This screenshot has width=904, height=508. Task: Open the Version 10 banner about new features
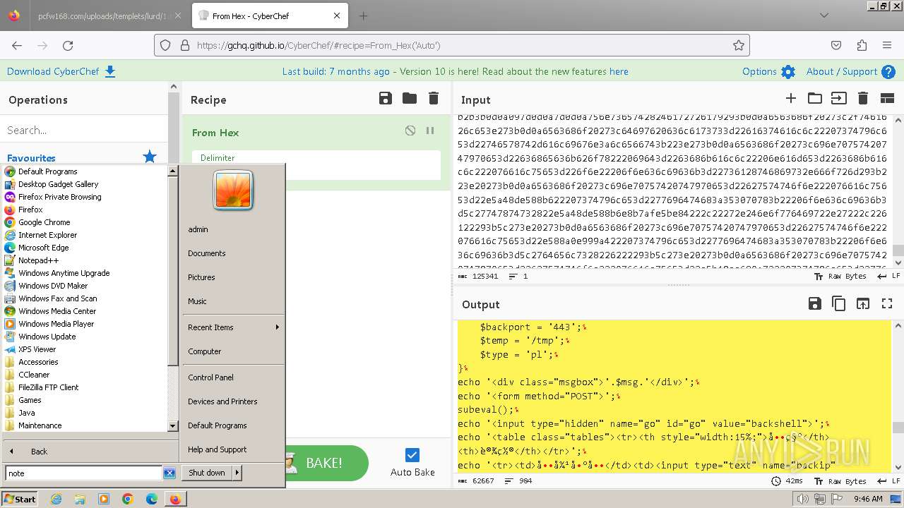455,71
